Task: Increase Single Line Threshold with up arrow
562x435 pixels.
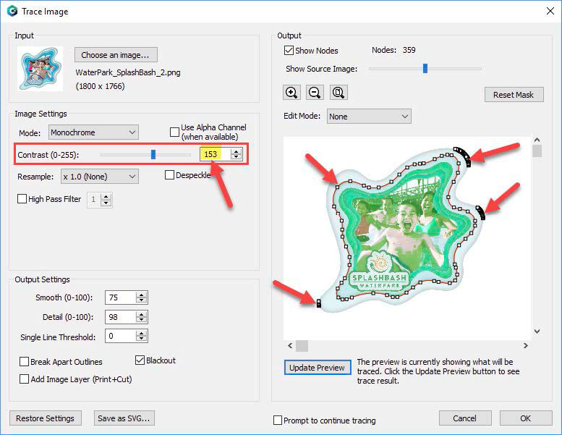Action: click(x=142, y=334)
